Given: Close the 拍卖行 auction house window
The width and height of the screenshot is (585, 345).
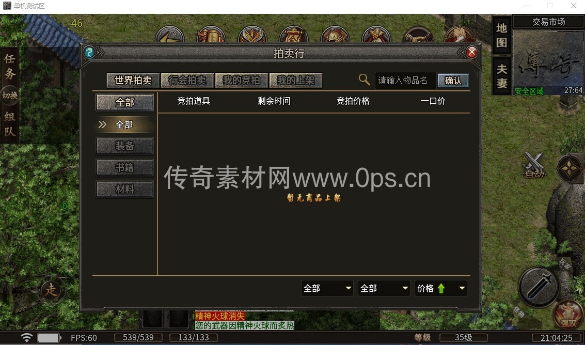Looking at the screenshot, I should (471, 52).
